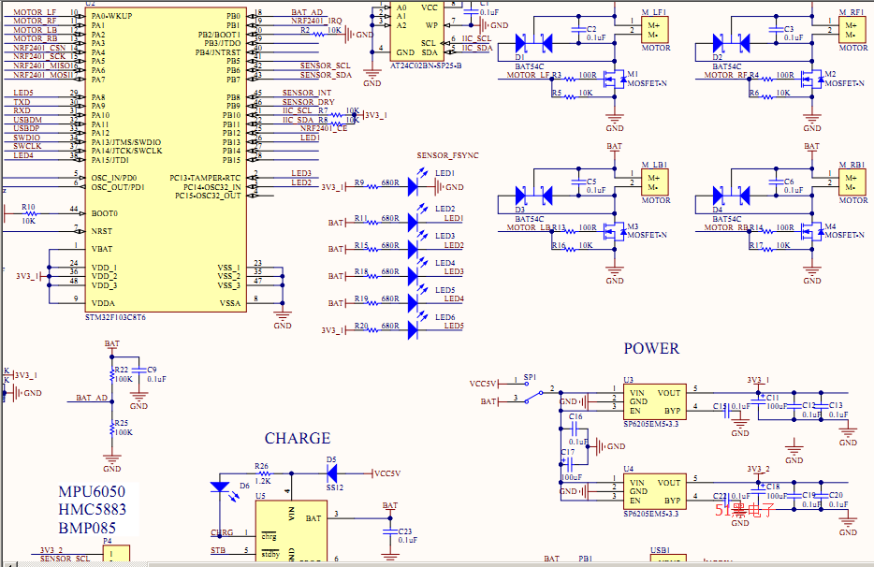Select the MPU6050 text label
The height and width of the screenshot is (567, 874).
pos(92,492)
